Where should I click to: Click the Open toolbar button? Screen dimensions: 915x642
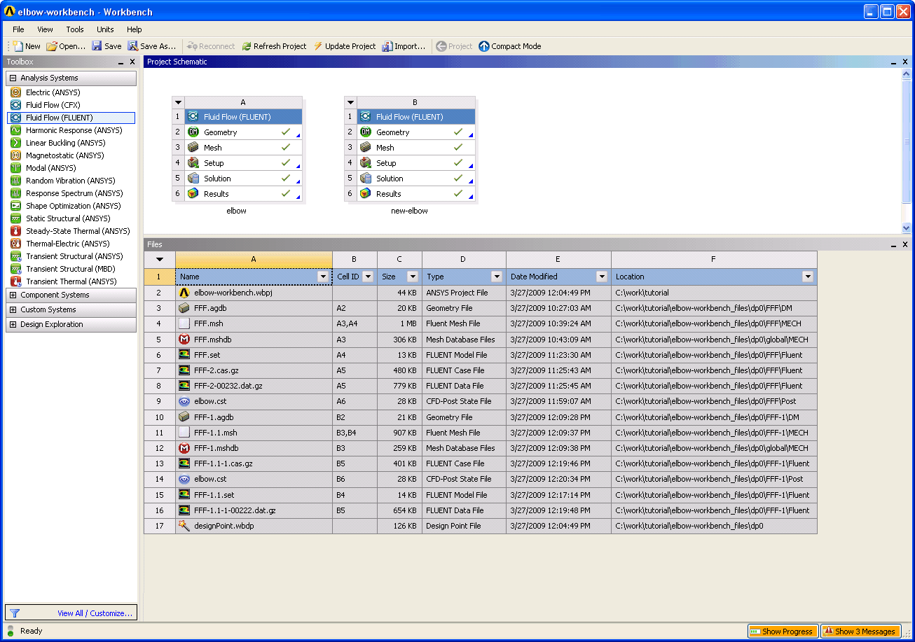coord(66,46)
